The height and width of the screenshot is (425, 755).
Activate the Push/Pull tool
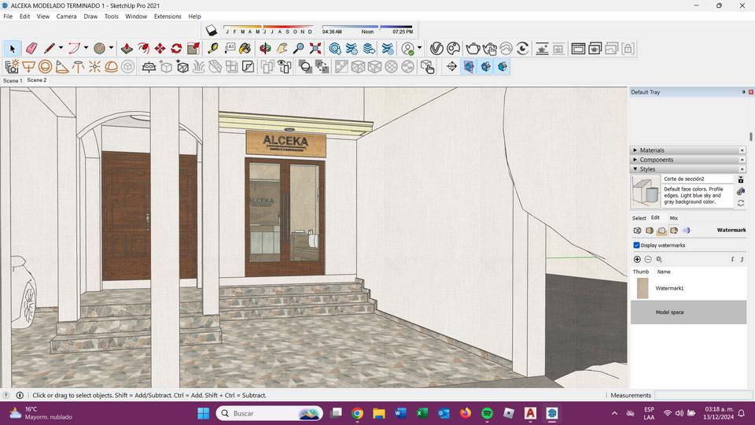pyautogui.click(x=127, y=49)
